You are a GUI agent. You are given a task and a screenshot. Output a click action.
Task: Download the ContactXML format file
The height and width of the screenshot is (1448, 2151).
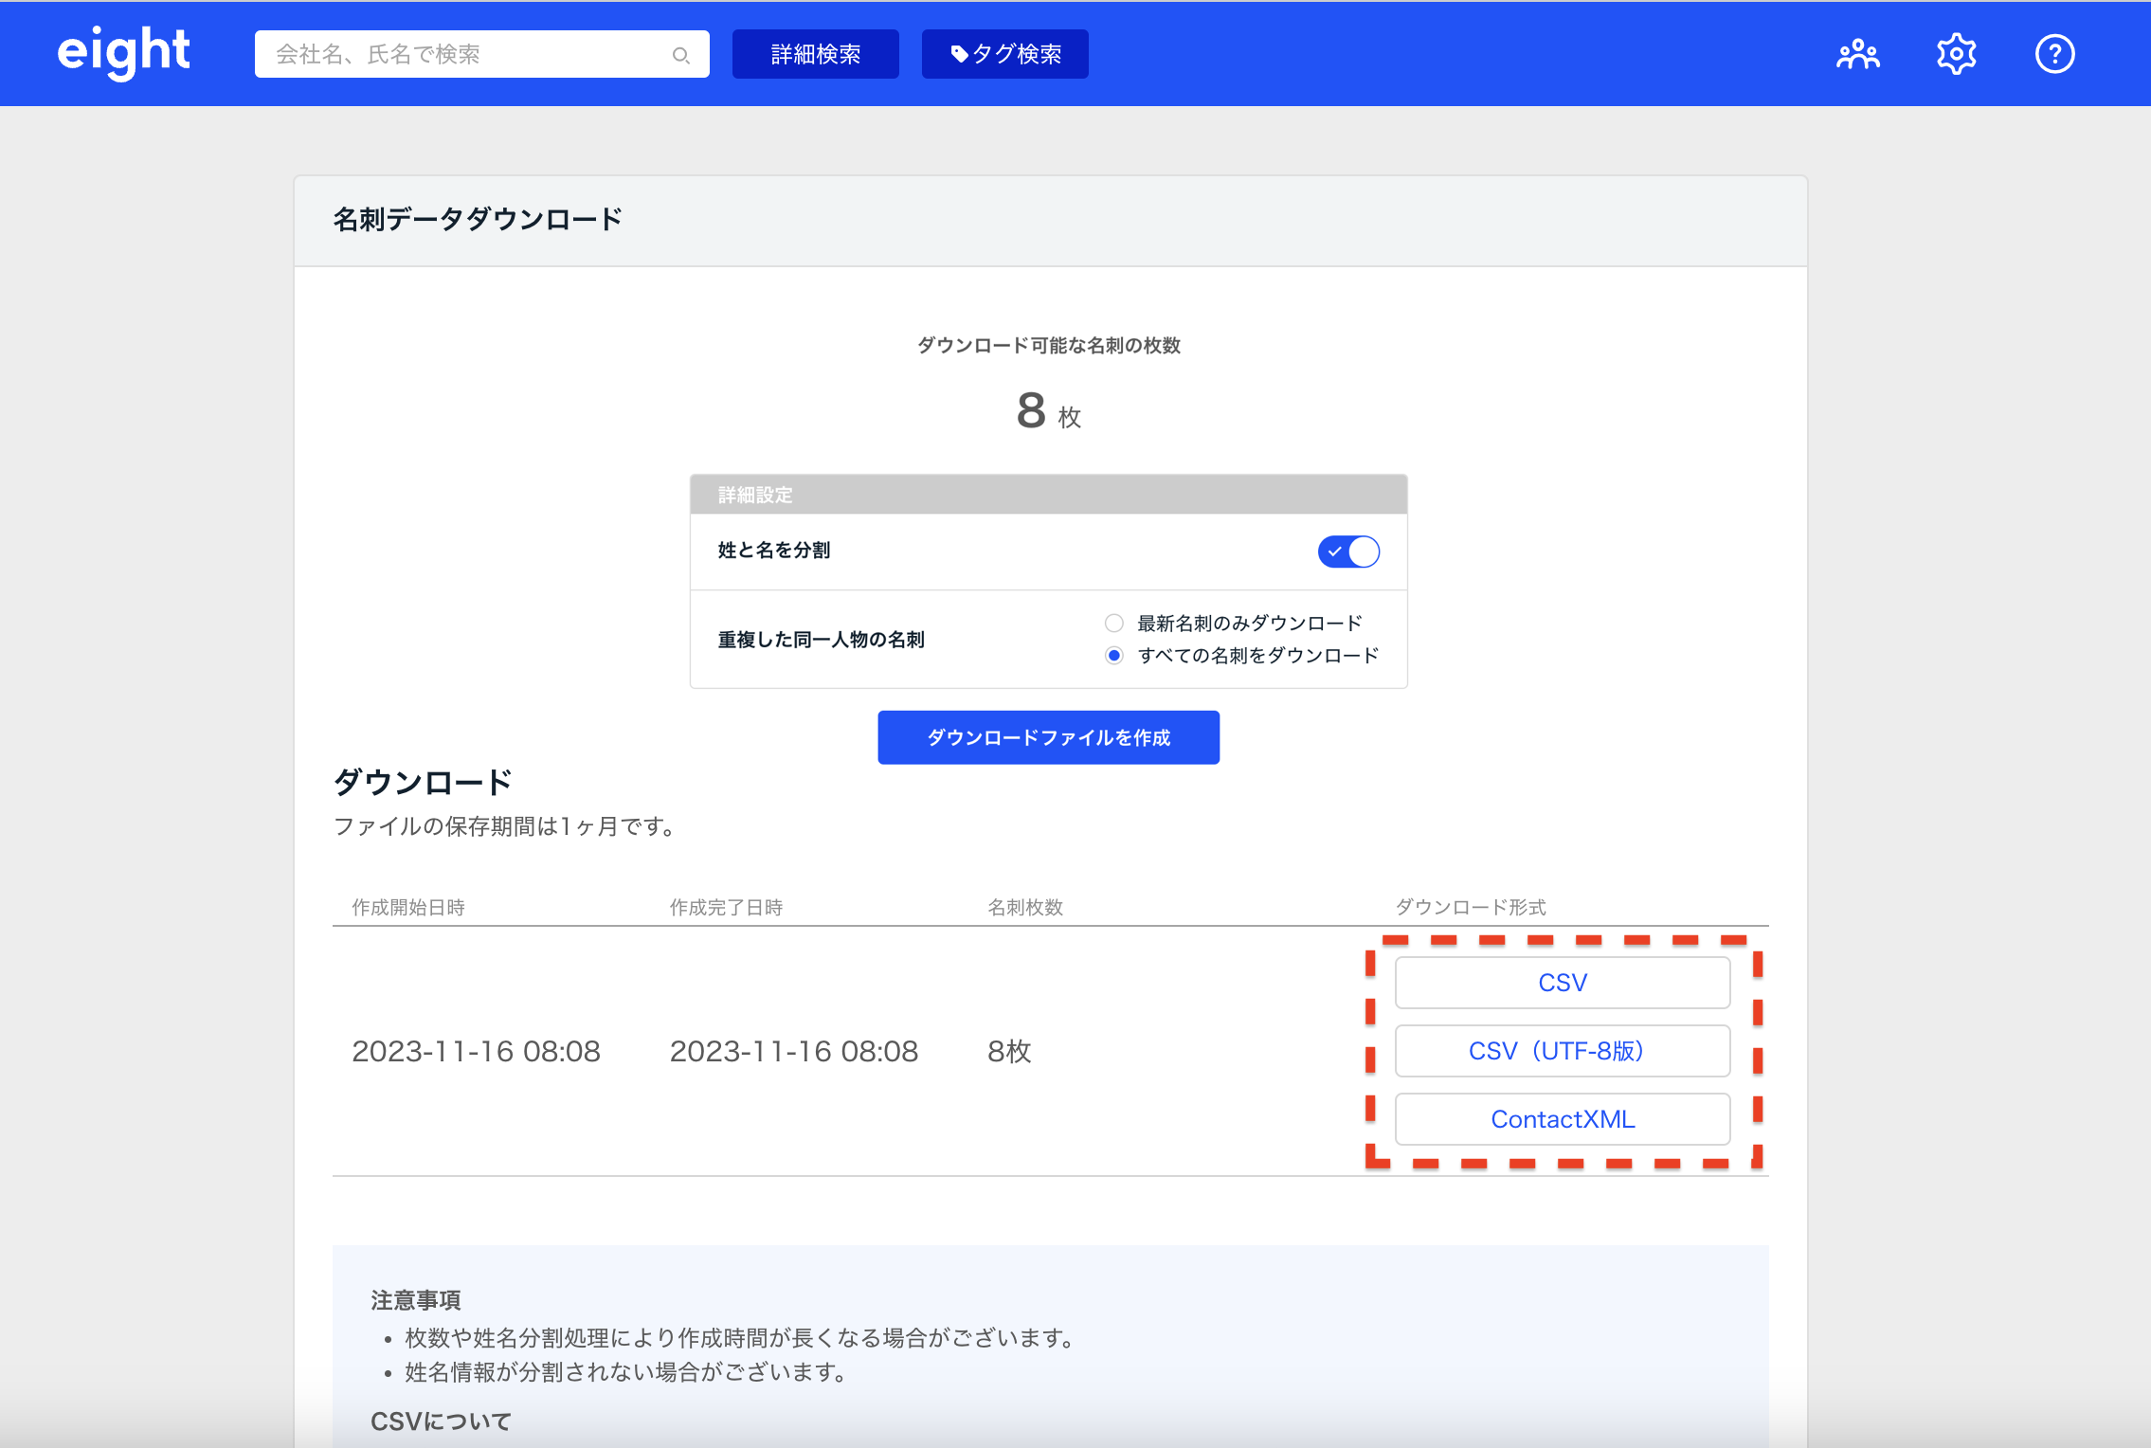pyautogui.click(x=1562, y=1119)
